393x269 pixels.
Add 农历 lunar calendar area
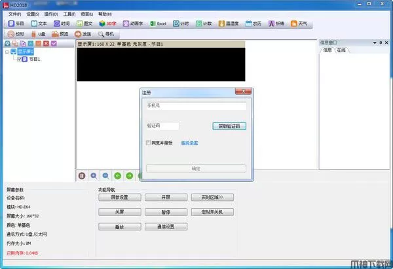point(253,24)
